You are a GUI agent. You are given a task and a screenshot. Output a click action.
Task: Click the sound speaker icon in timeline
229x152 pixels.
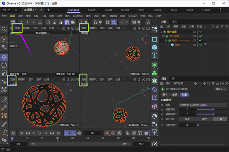click(x=79, y=133)
